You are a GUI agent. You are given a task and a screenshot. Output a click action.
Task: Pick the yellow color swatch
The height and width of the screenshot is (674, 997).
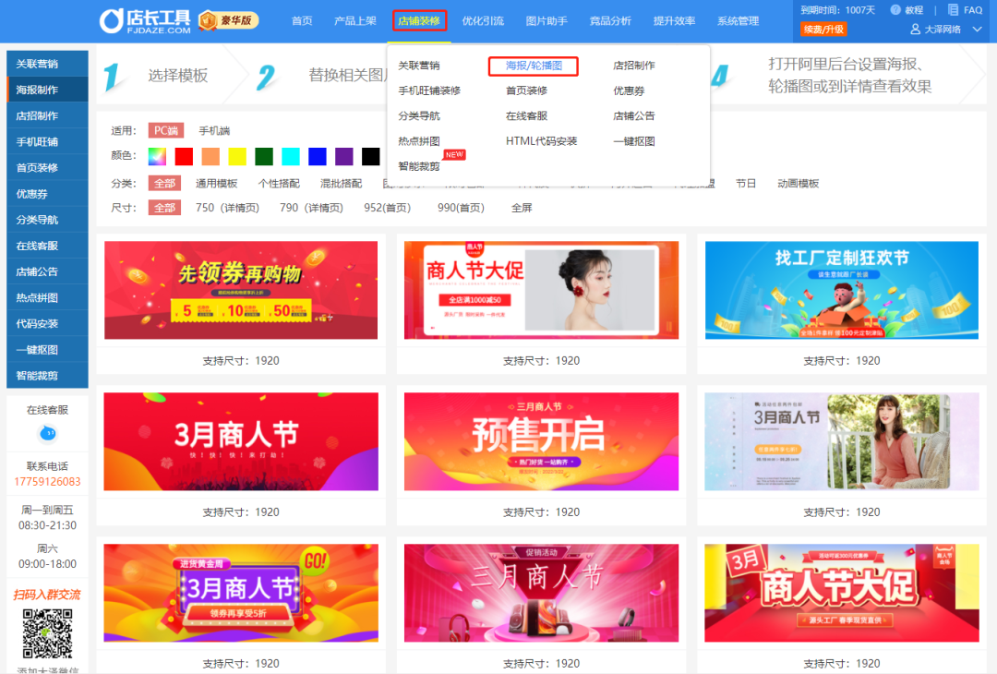pos(237,156)
